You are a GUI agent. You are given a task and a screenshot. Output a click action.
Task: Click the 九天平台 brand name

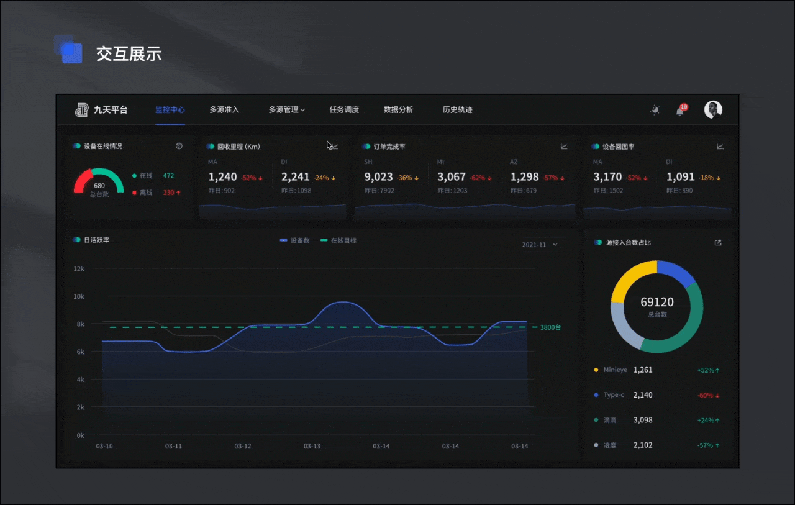coord(111,110)
